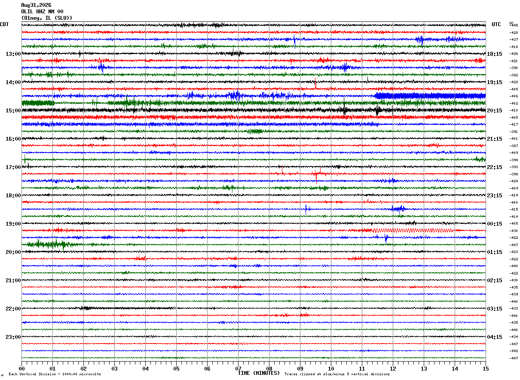Image resolution: width=520 pixels, height=380 pixels.
Task: Click the Aug31,2026 date header
Action: click(36, 5)
